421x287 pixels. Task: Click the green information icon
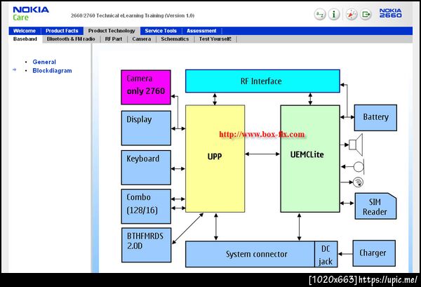click(x=334, y=14)
